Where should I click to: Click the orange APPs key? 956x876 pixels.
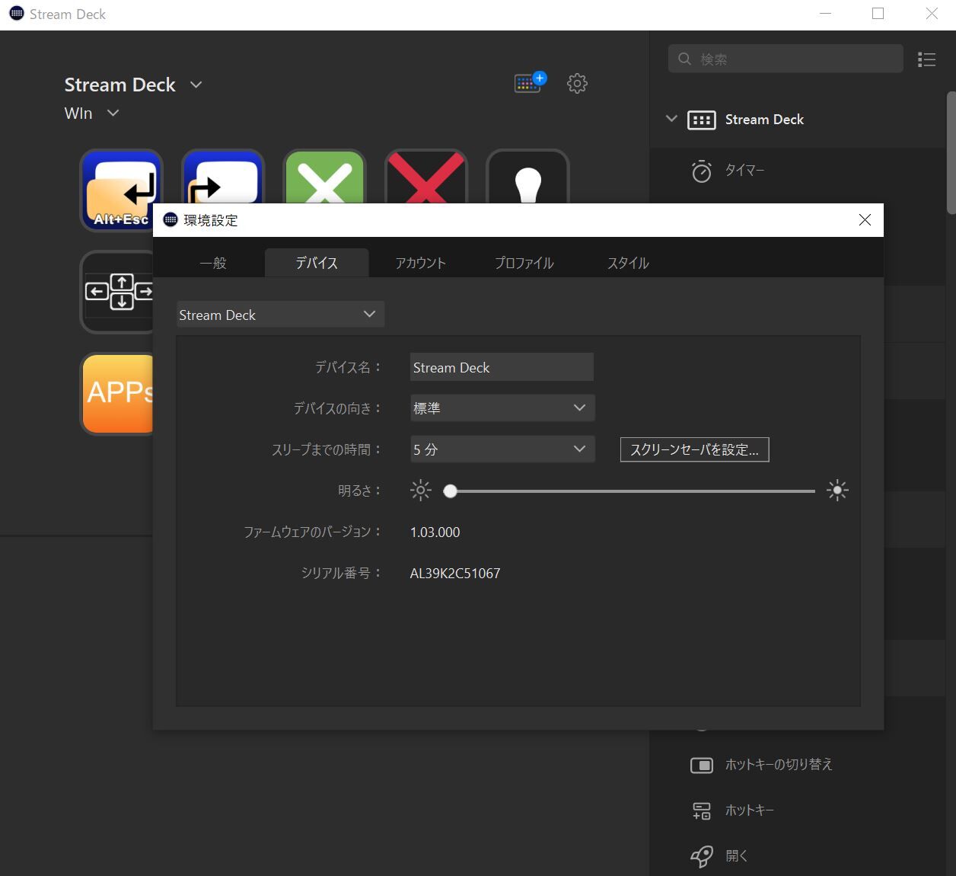point(117,393)
